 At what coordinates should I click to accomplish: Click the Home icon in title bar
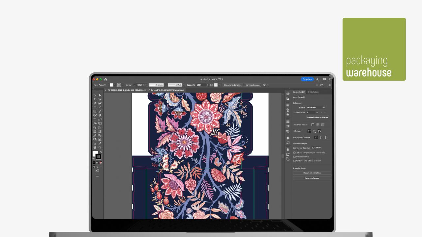(x=105, y=79)
